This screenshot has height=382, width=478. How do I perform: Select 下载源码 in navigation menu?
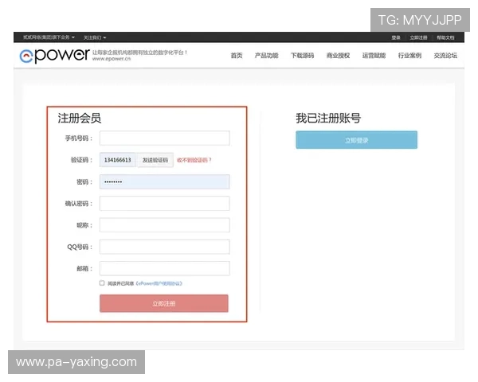pos(302,56)
